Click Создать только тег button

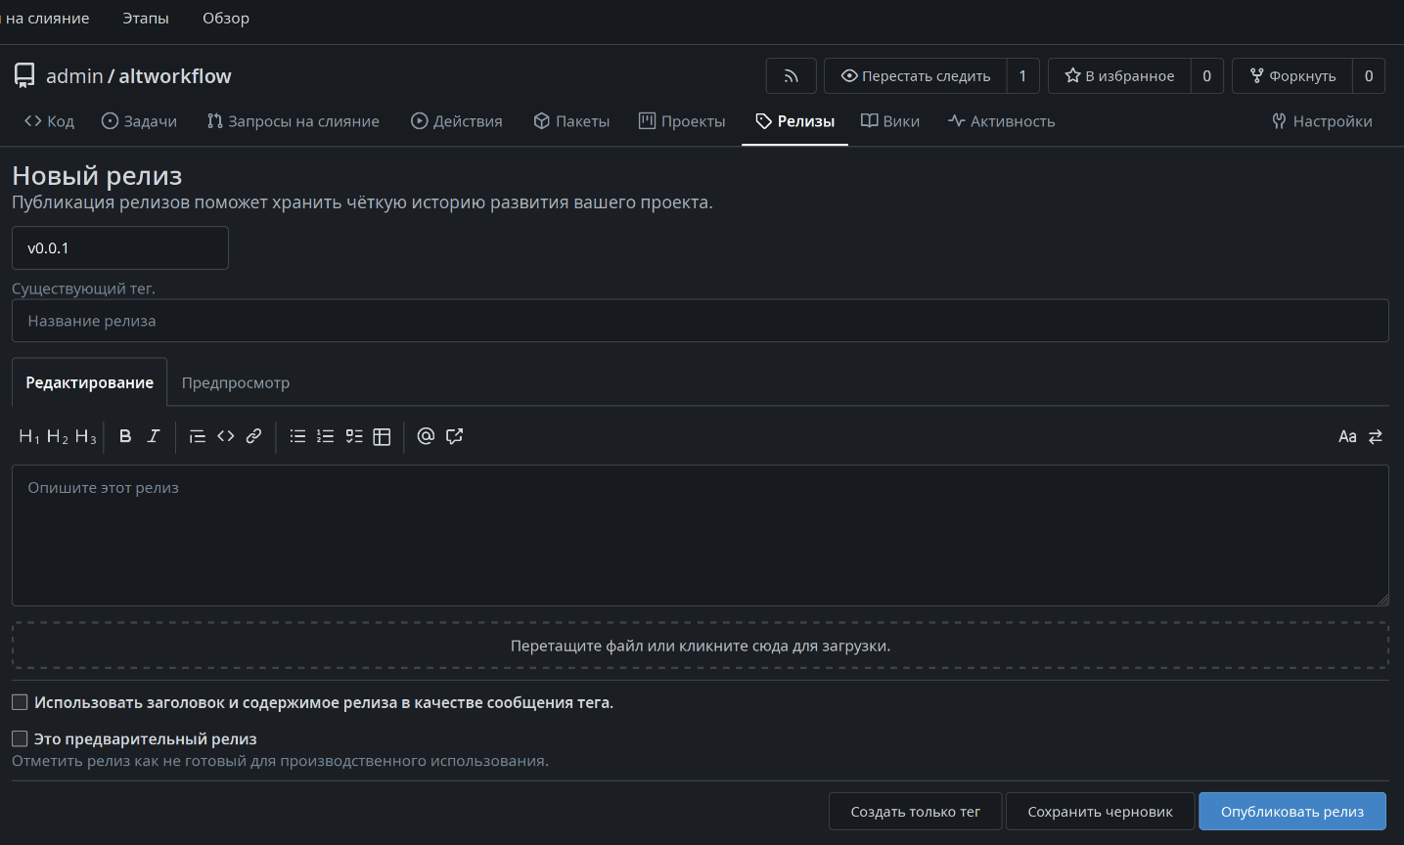915,812
